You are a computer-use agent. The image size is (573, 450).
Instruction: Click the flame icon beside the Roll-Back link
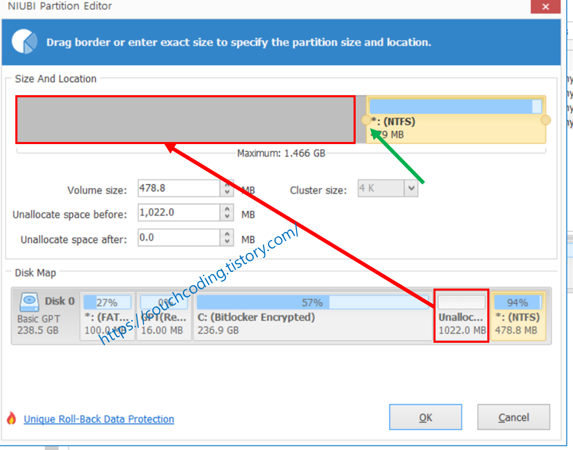tap(12, 418)
